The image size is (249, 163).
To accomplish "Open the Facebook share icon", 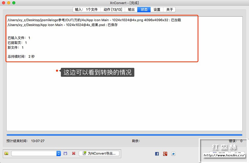I will [157, 154].
